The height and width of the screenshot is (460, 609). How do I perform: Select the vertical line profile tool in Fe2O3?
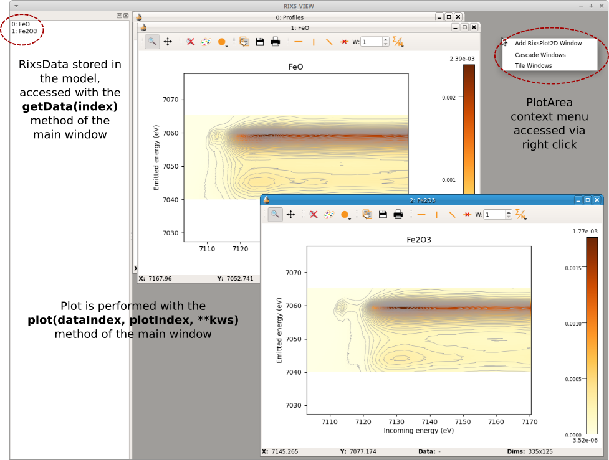tap(436, 214)
